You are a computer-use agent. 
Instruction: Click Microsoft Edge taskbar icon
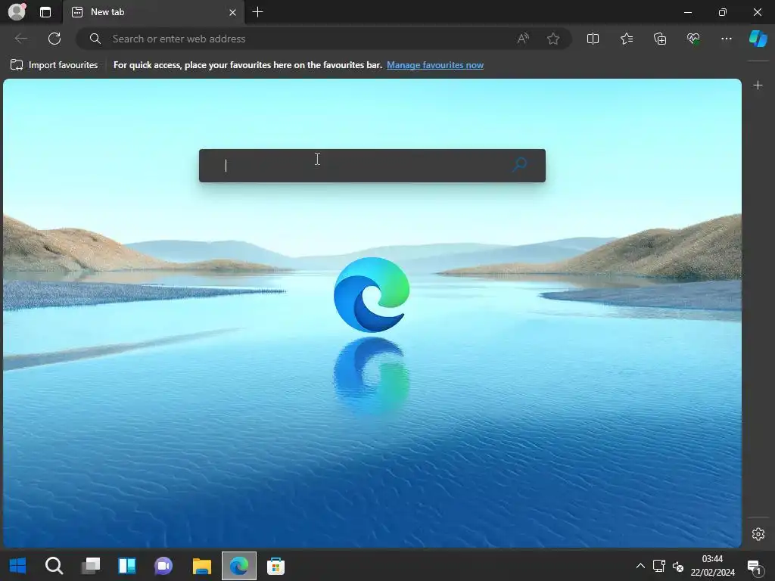point(238,566)
